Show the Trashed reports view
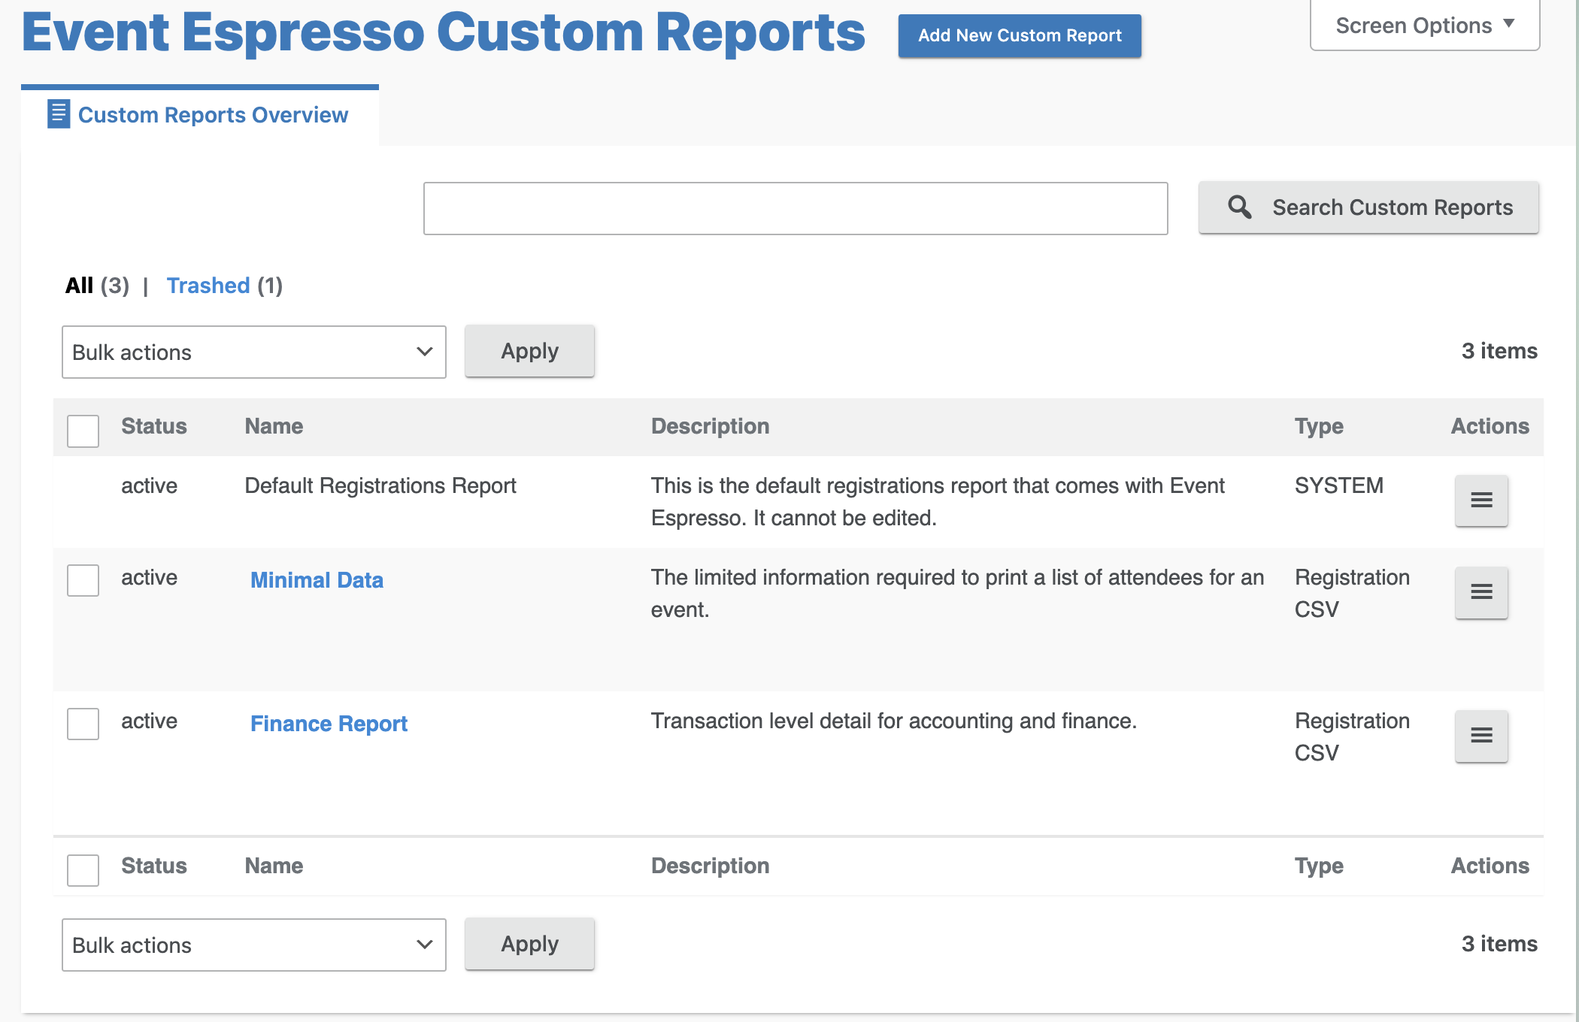Viewport: 1579px width, 1022px height. (x=208, y=286)
